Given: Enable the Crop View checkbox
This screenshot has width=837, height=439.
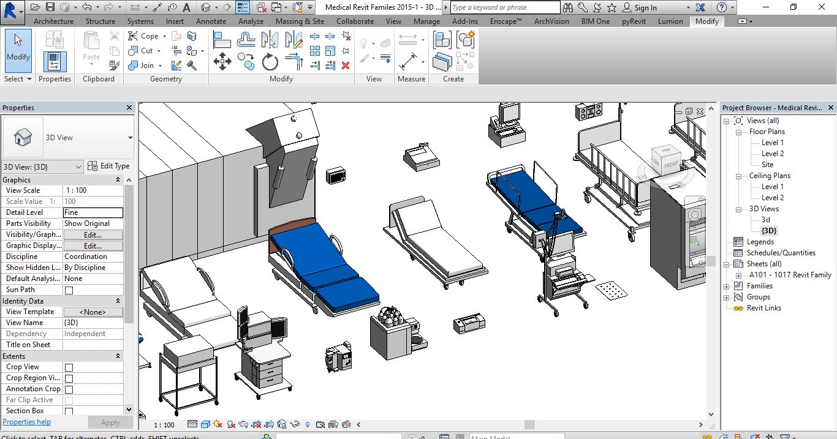Looking at the screenshot, I should point(69,367).
